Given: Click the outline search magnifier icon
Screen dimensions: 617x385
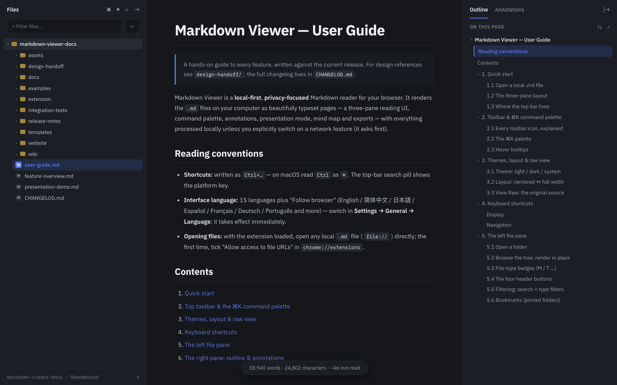Looking at the screenshot, I should pos(609,27).
